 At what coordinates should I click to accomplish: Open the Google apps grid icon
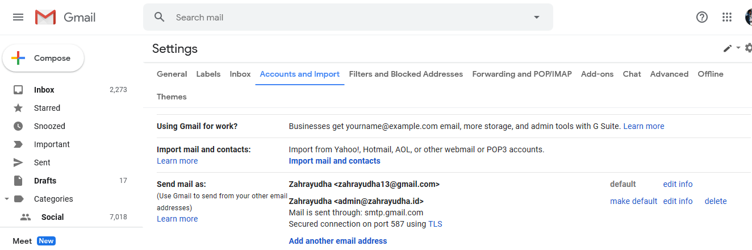point(727,17)
